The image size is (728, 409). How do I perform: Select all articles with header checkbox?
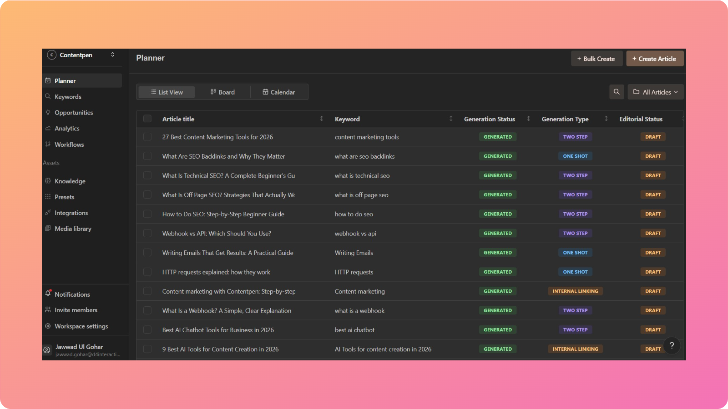pyautogui.click(x=147, y=119)
